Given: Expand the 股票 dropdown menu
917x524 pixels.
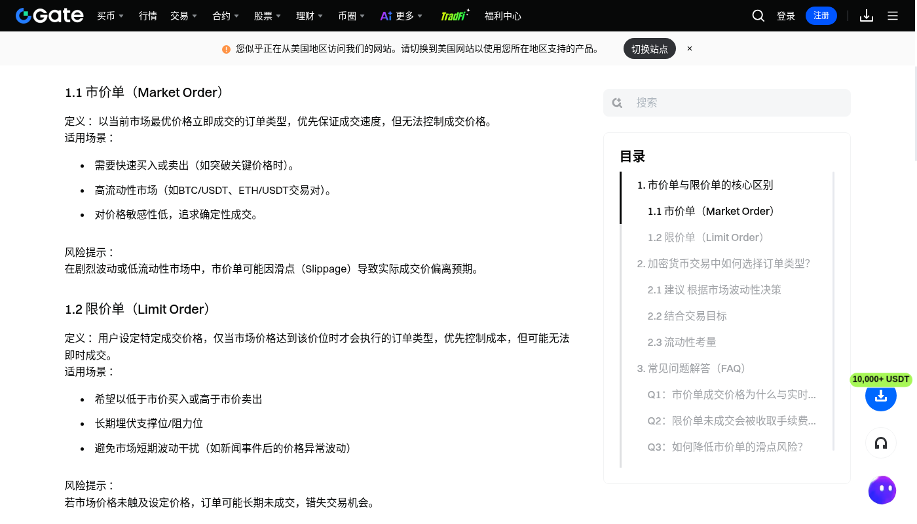Looking at the screenshot, I should 267,16.
